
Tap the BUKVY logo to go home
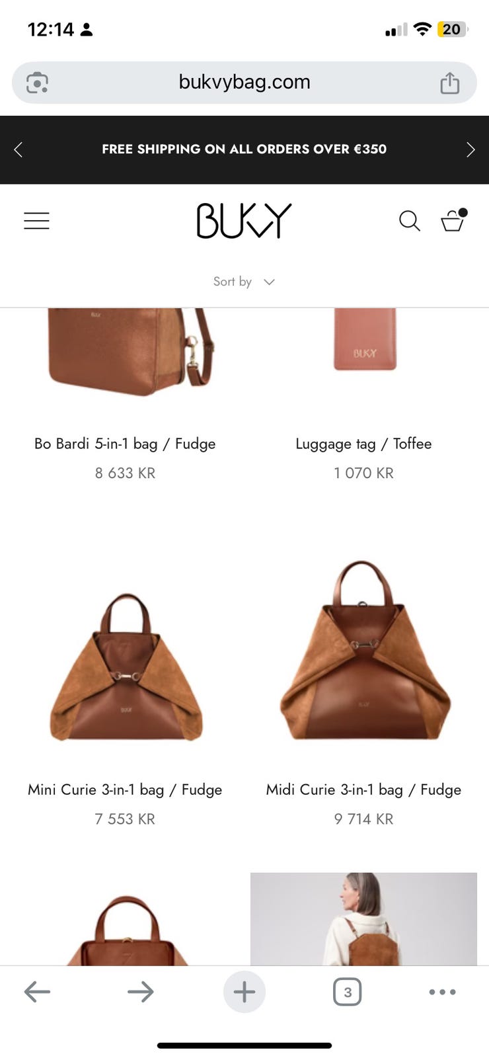pyautogui.click(x=244, y=221)
